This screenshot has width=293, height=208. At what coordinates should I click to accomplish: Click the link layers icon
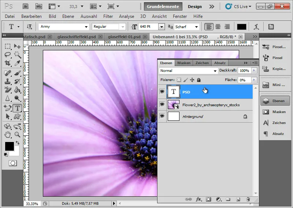tap(188, 199)
